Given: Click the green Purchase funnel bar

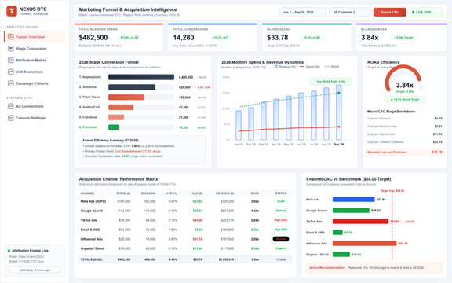Looking at the screenshot, I should [x=114, y=127].
